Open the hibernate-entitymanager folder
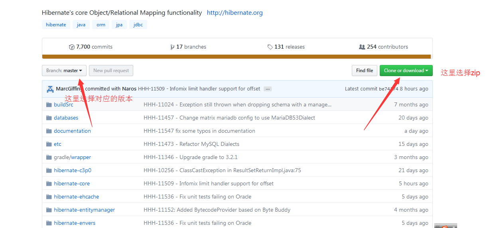Screen dimensions: 493x228 [x=84, y=210]
